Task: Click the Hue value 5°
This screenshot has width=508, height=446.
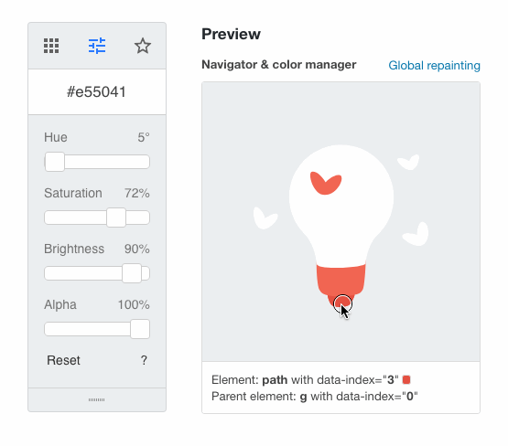Action: tap(144, 137)
